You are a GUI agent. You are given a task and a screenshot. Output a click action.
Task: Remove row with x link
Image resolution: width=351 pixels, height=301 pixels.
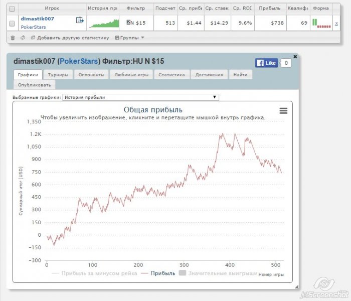(x=336, y=24)
